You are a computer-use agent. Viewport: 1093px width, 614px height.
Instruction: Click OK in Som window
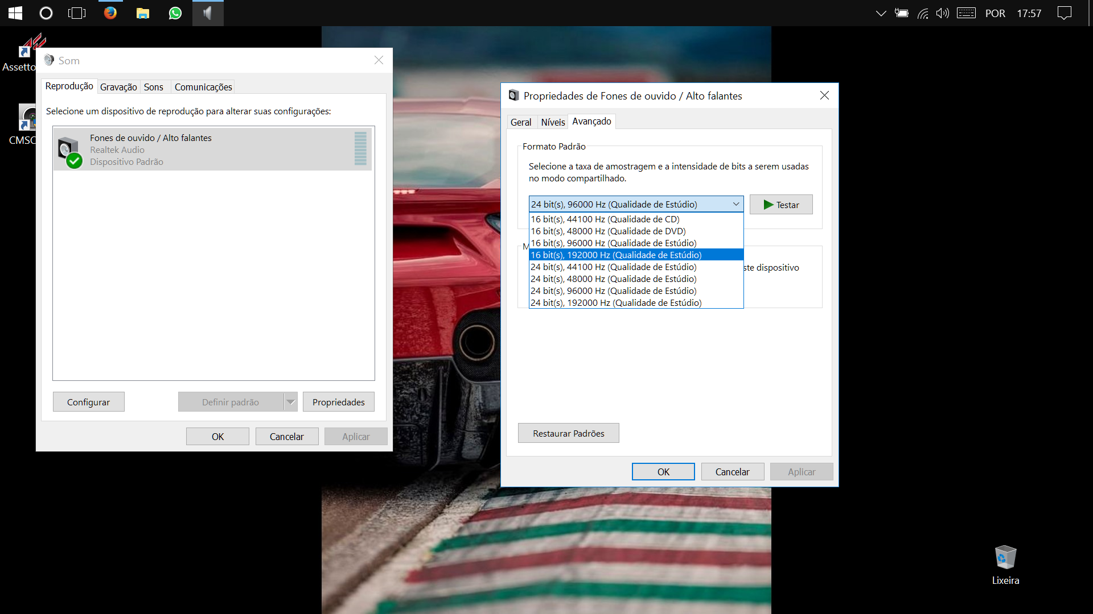pos(217,437)
